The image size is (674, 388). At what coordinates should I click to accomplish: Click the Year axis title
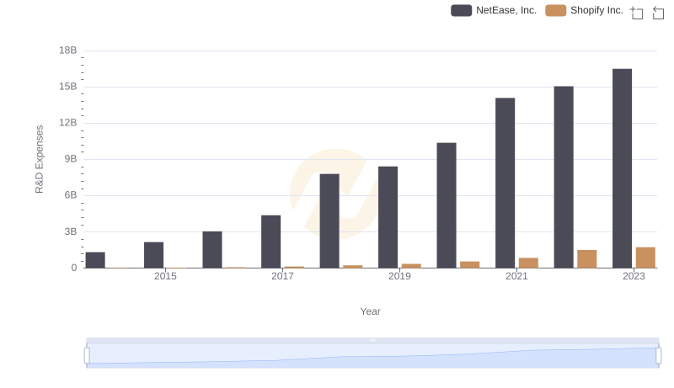click(370, 311)
